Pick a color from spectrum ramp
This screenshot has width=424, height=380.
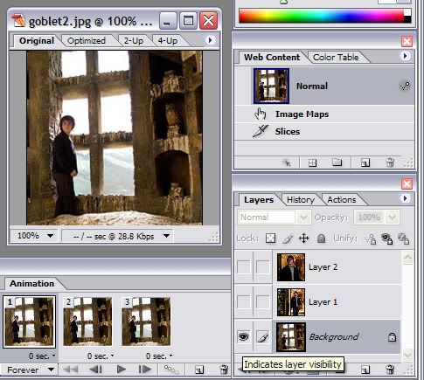pyautogui.click(x=322, y=16)
